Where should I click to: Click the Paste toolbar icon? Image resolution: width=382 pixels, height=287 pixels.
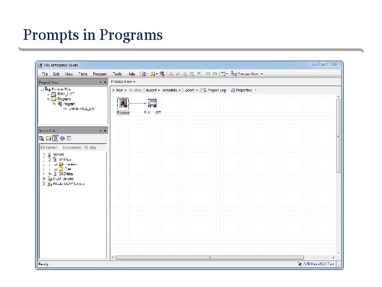[x=192, y=74]
